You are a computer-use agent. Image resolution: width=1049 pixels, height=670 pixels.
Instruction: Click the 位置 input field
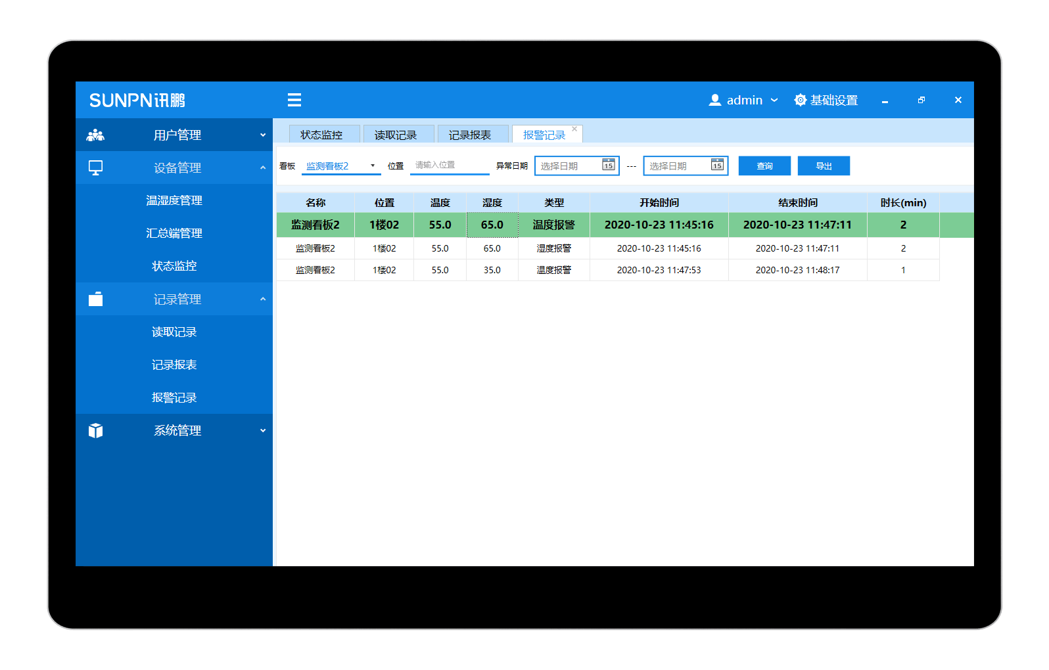pos(450,165)
